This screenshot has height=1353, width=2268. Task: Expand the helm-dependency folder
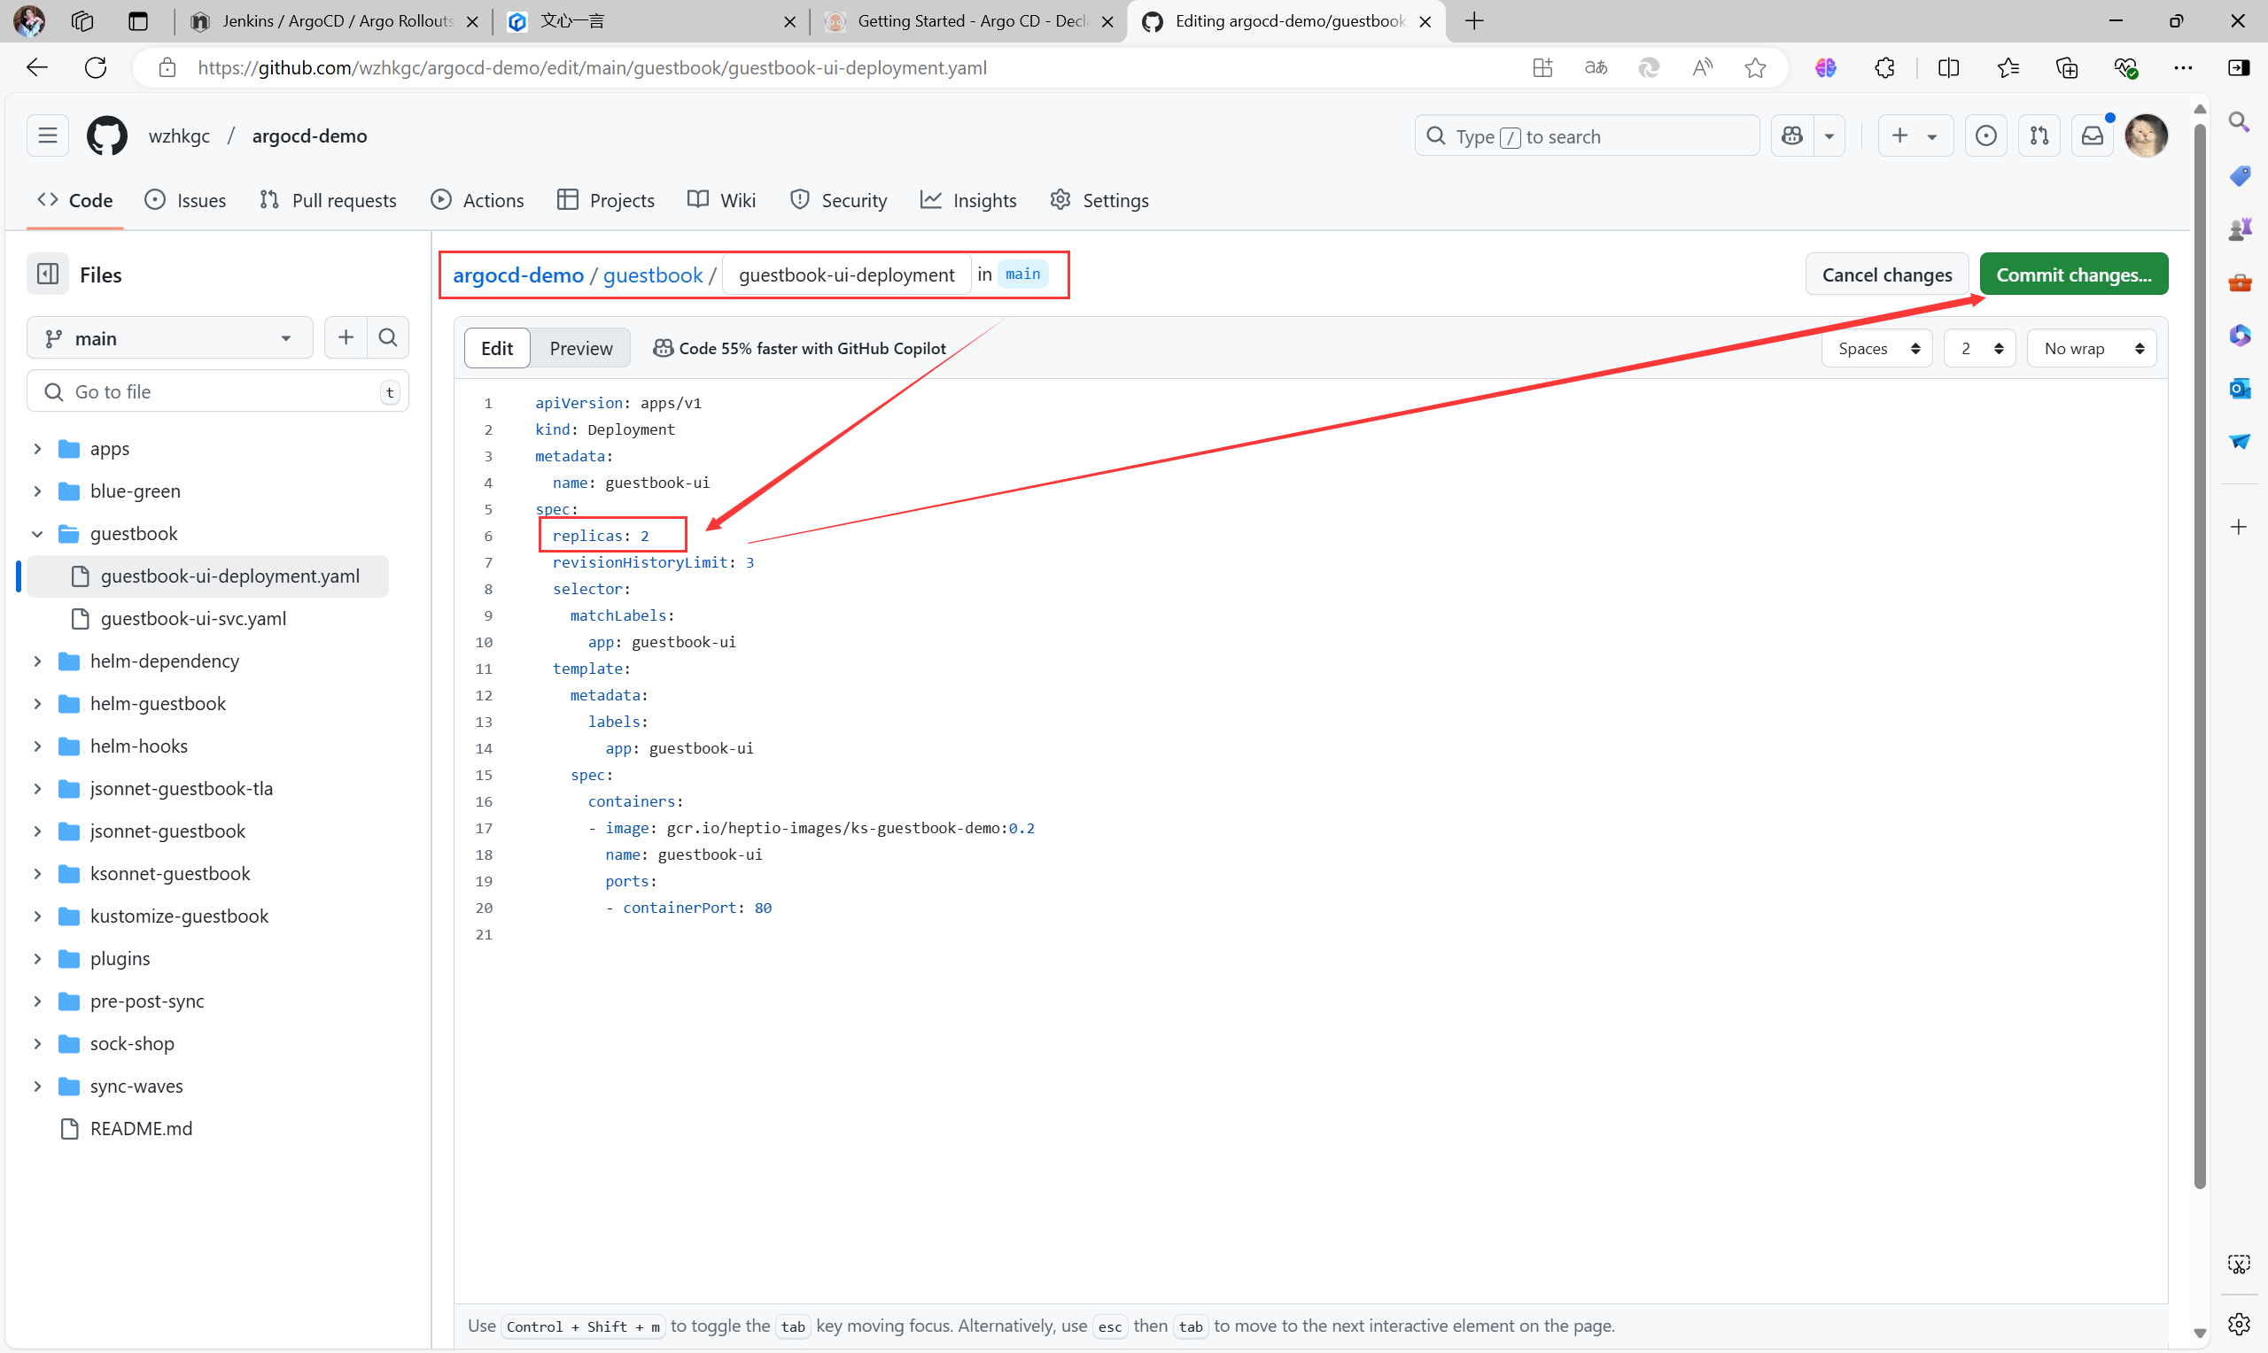(x=37, y=661)
